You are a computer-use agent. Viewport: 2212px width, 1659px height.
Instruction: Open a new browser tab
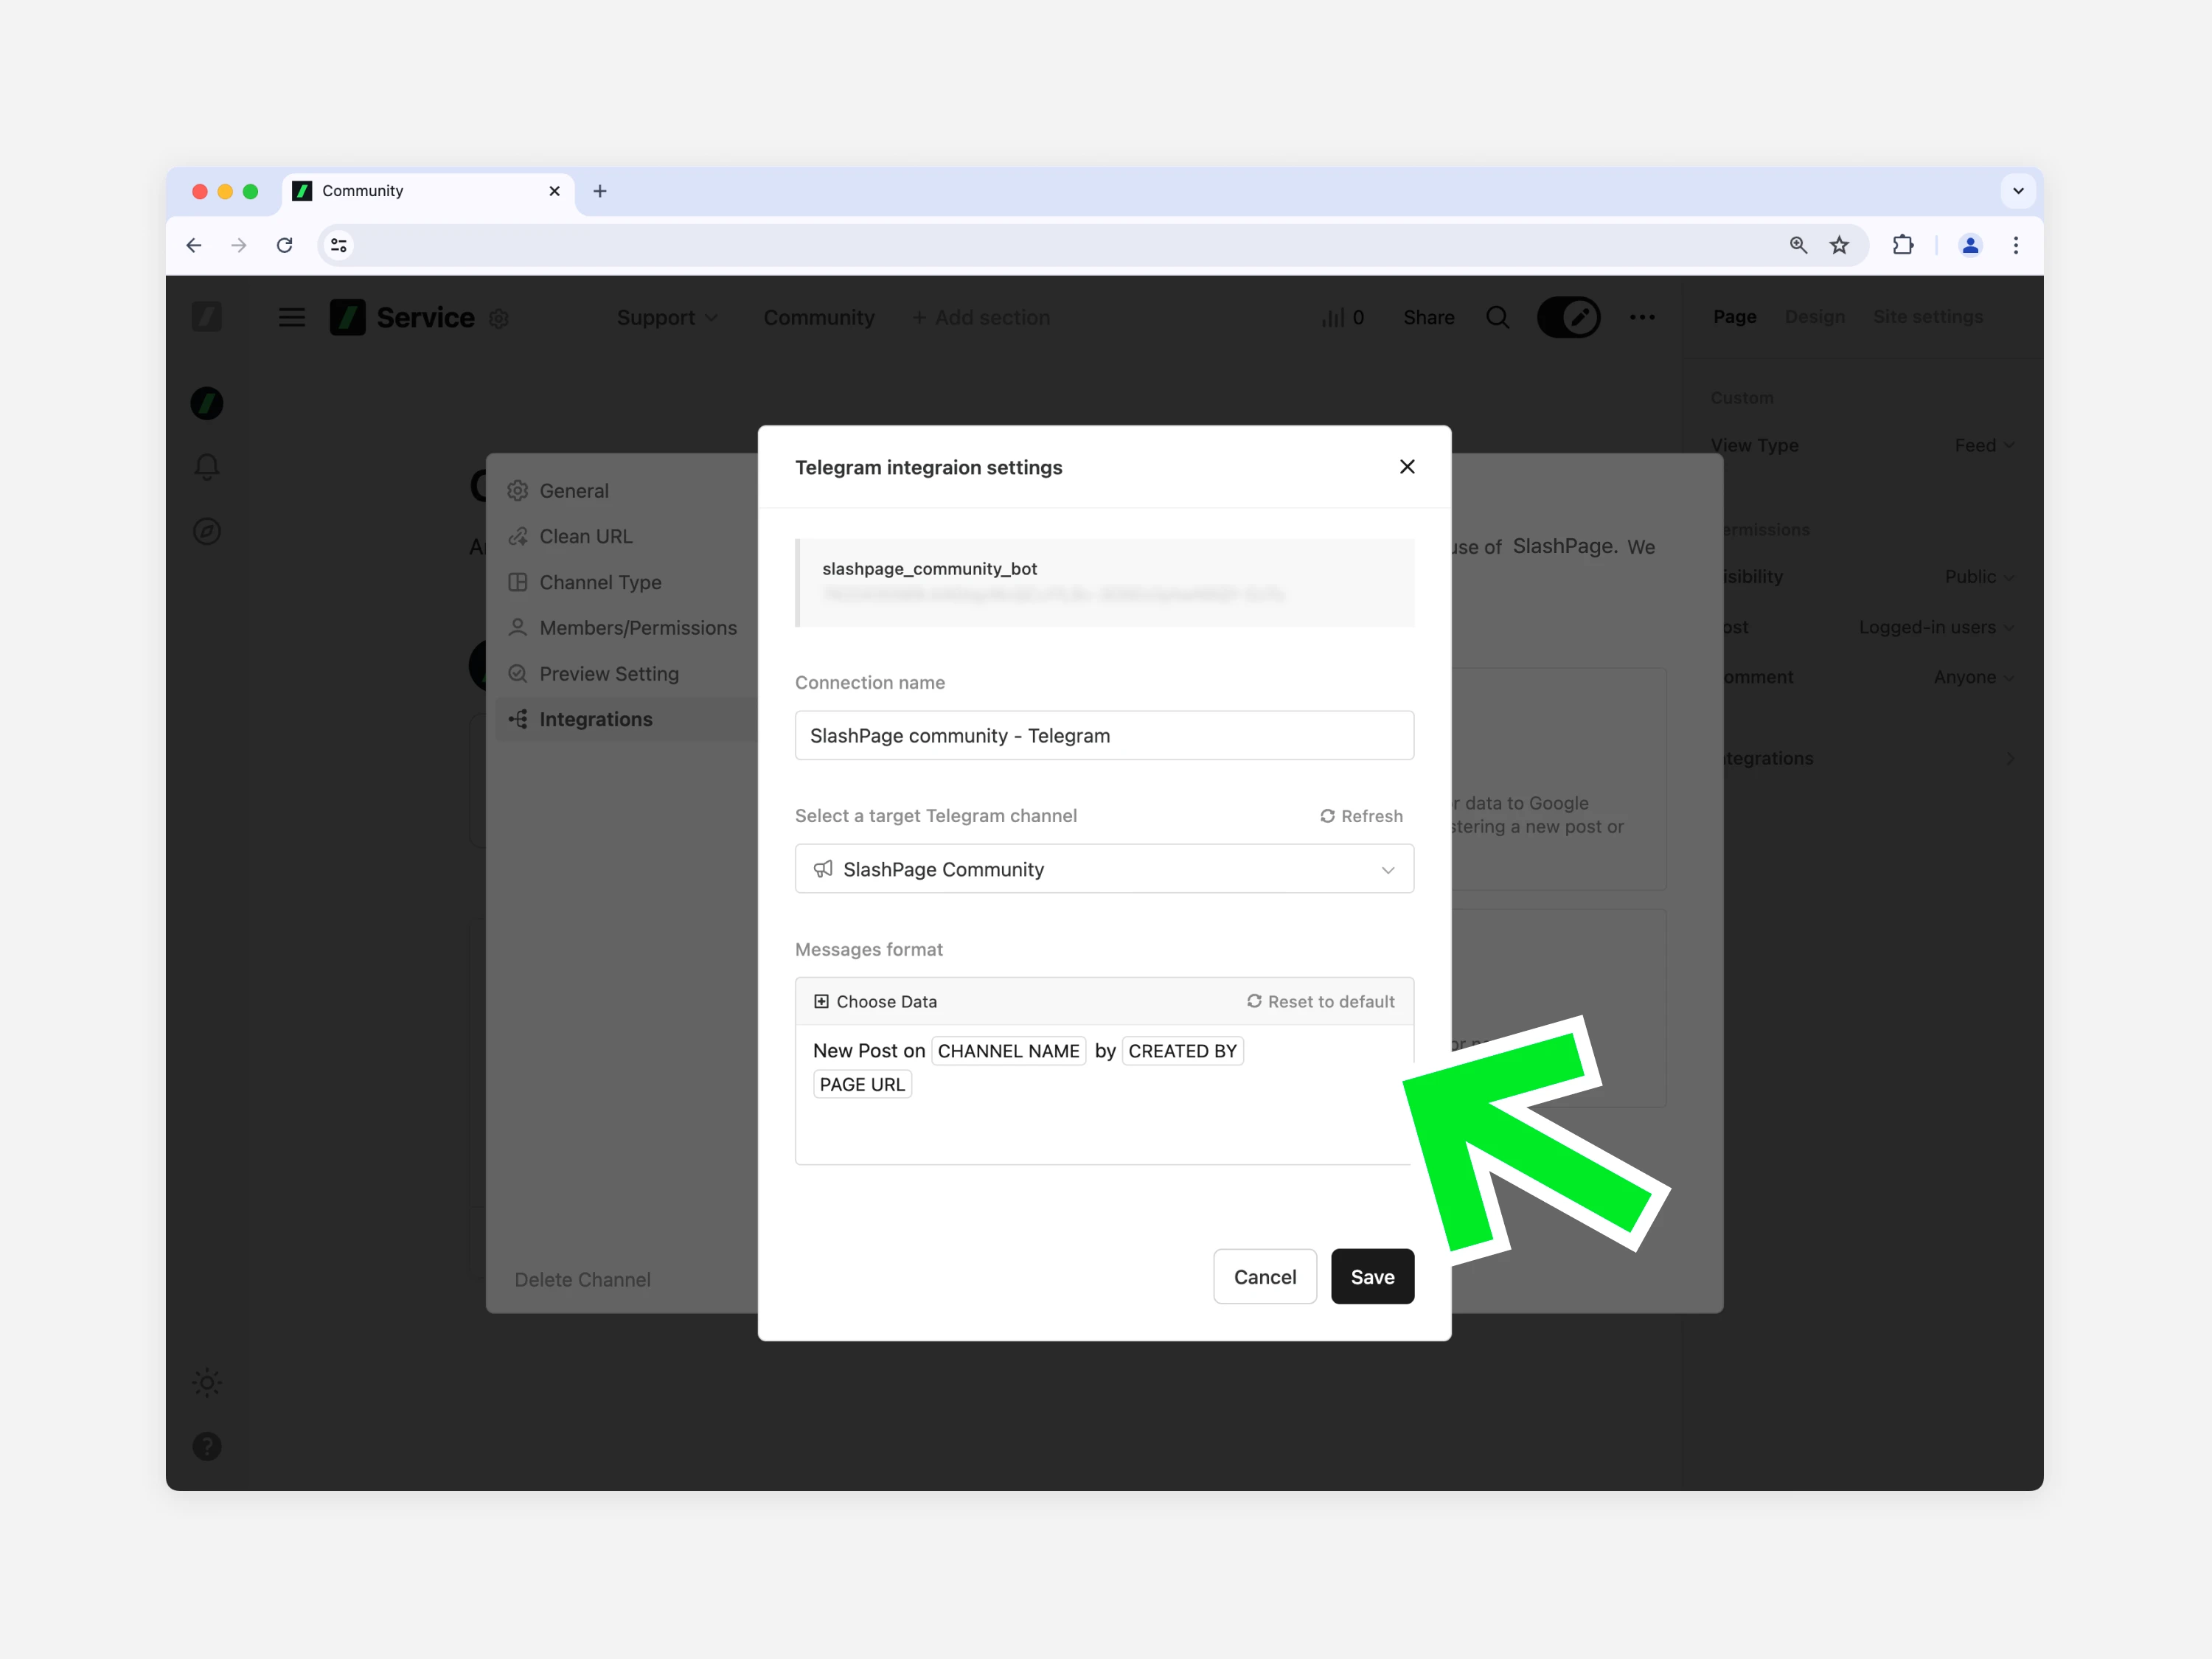pyautogui.click(x=600, y=191)
